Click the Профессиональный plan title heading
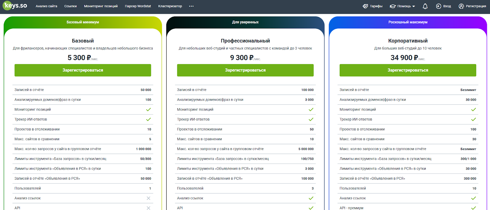This screenshot has height=210, width=490. tap(245, 41)
